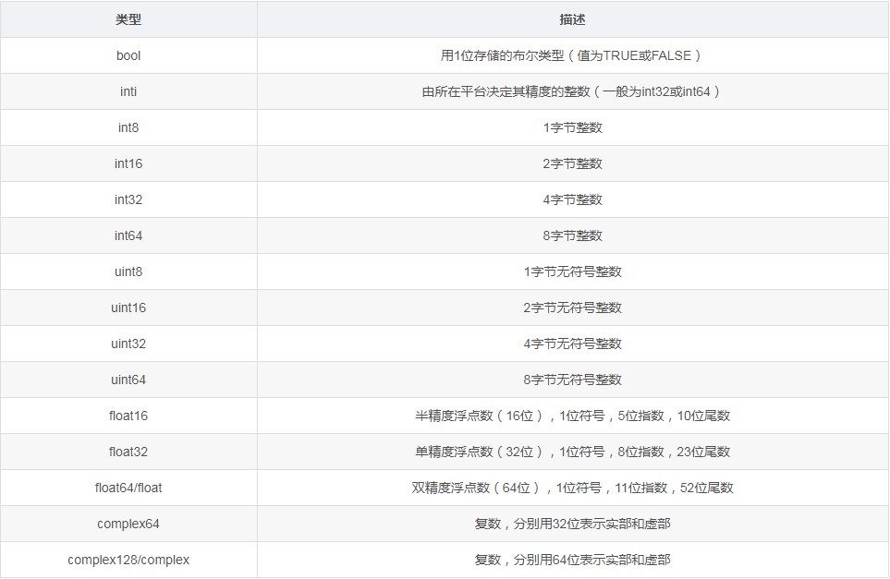This screenshot has height=579, width=890.
Task: Click the 单精度浮点数（32位）description
Action: [x=572, y=452]
